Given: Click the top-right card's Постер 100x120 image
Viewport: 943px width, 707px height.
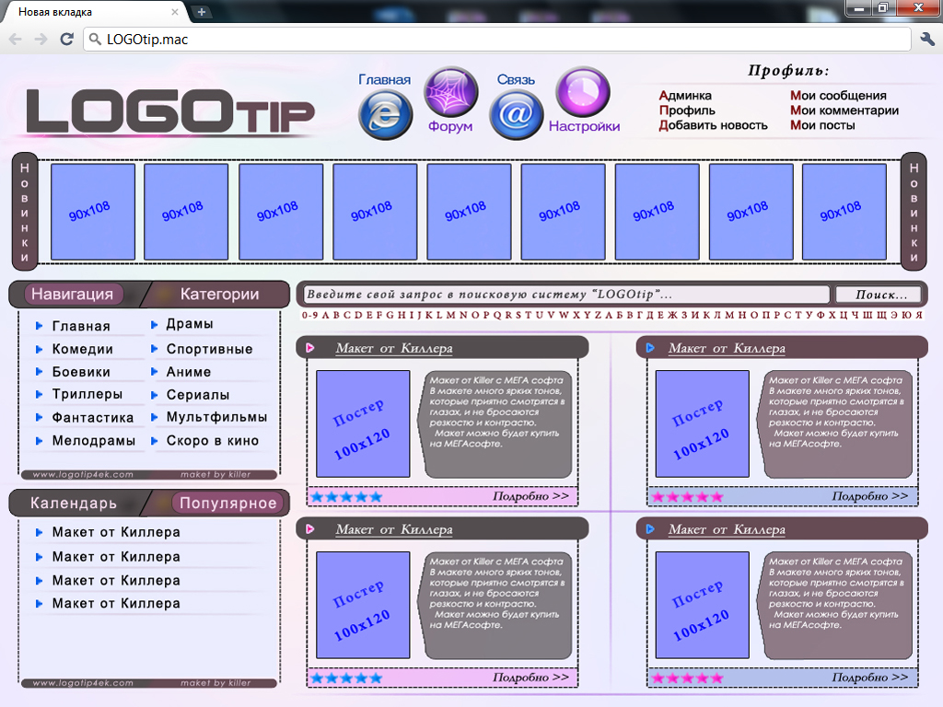Looking at the screenshot, I should (702, 423).
